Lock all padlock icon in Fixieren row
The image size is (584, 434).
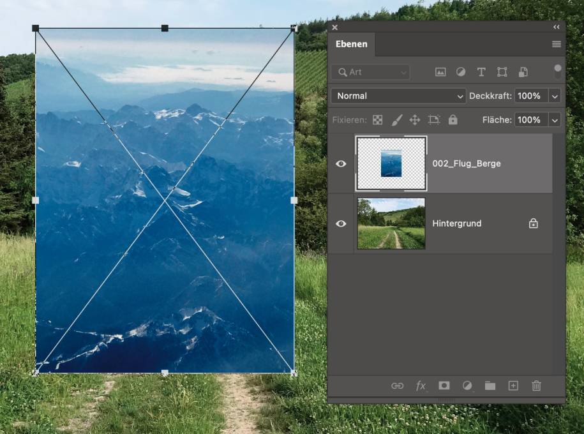pos(453,119)
